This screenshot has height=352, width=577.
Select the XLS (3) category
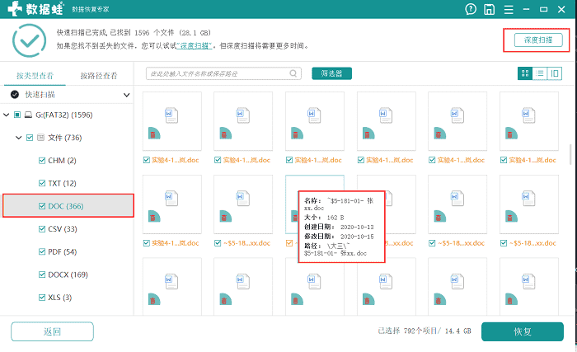pos(60,298)
